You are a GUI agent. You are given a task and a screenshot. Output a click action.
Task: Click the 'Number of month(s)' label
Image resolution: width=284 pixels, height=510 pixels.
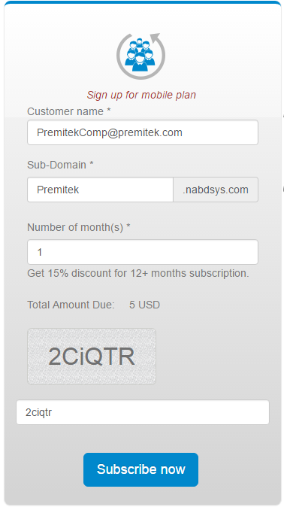point(75,227)
